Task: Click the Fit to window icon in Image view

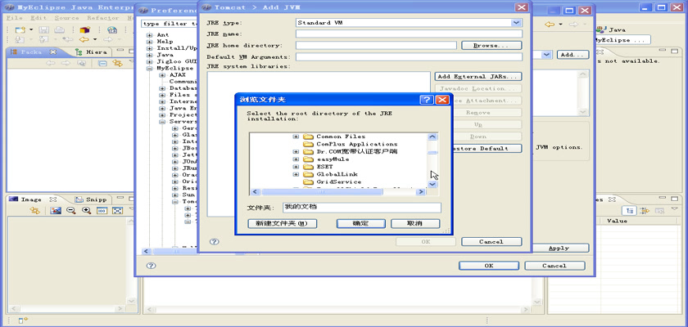Action: click(117, 211)
